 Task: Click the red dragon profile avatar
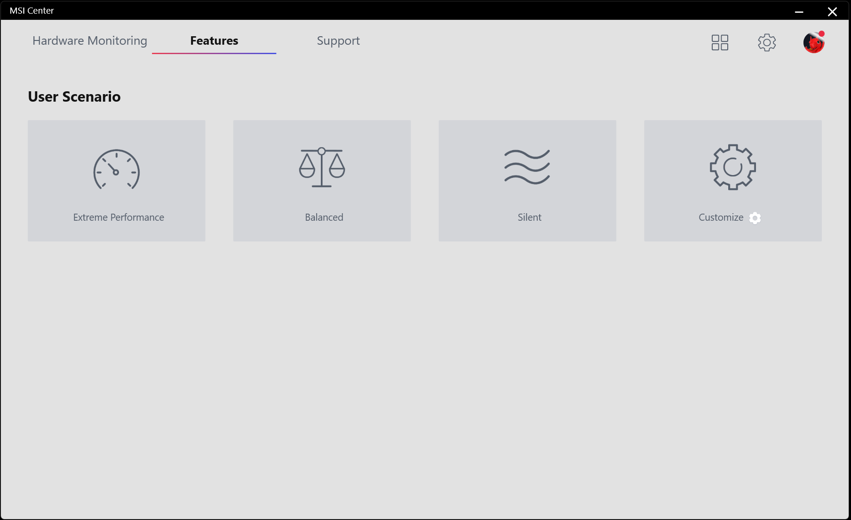813,43
